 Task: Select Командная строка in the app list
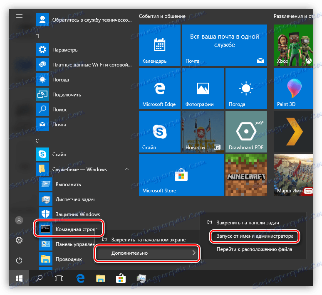click(69, 229)
